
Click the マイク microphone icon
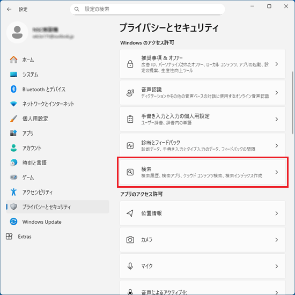pos(130,266)
